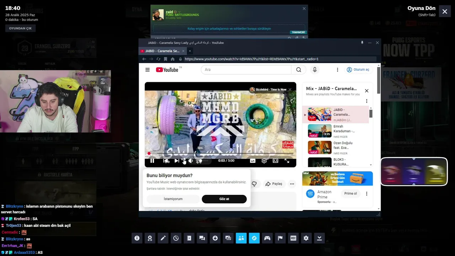This screenshot has height=256, width=455.
Task: Open YouTube settings three-dot menu in header
Action: (337, 70)
